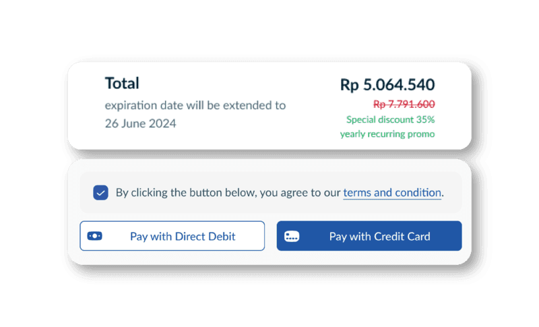Click the By clicking the button below text
This screenshot has width=539, height=327.
pos(187,193)
